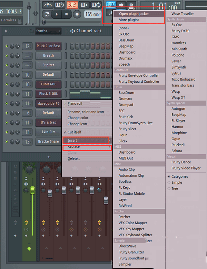Open the Synths channel filter dropdown
This screenshot has height=269, width=207.
click(x=48, y=31)
